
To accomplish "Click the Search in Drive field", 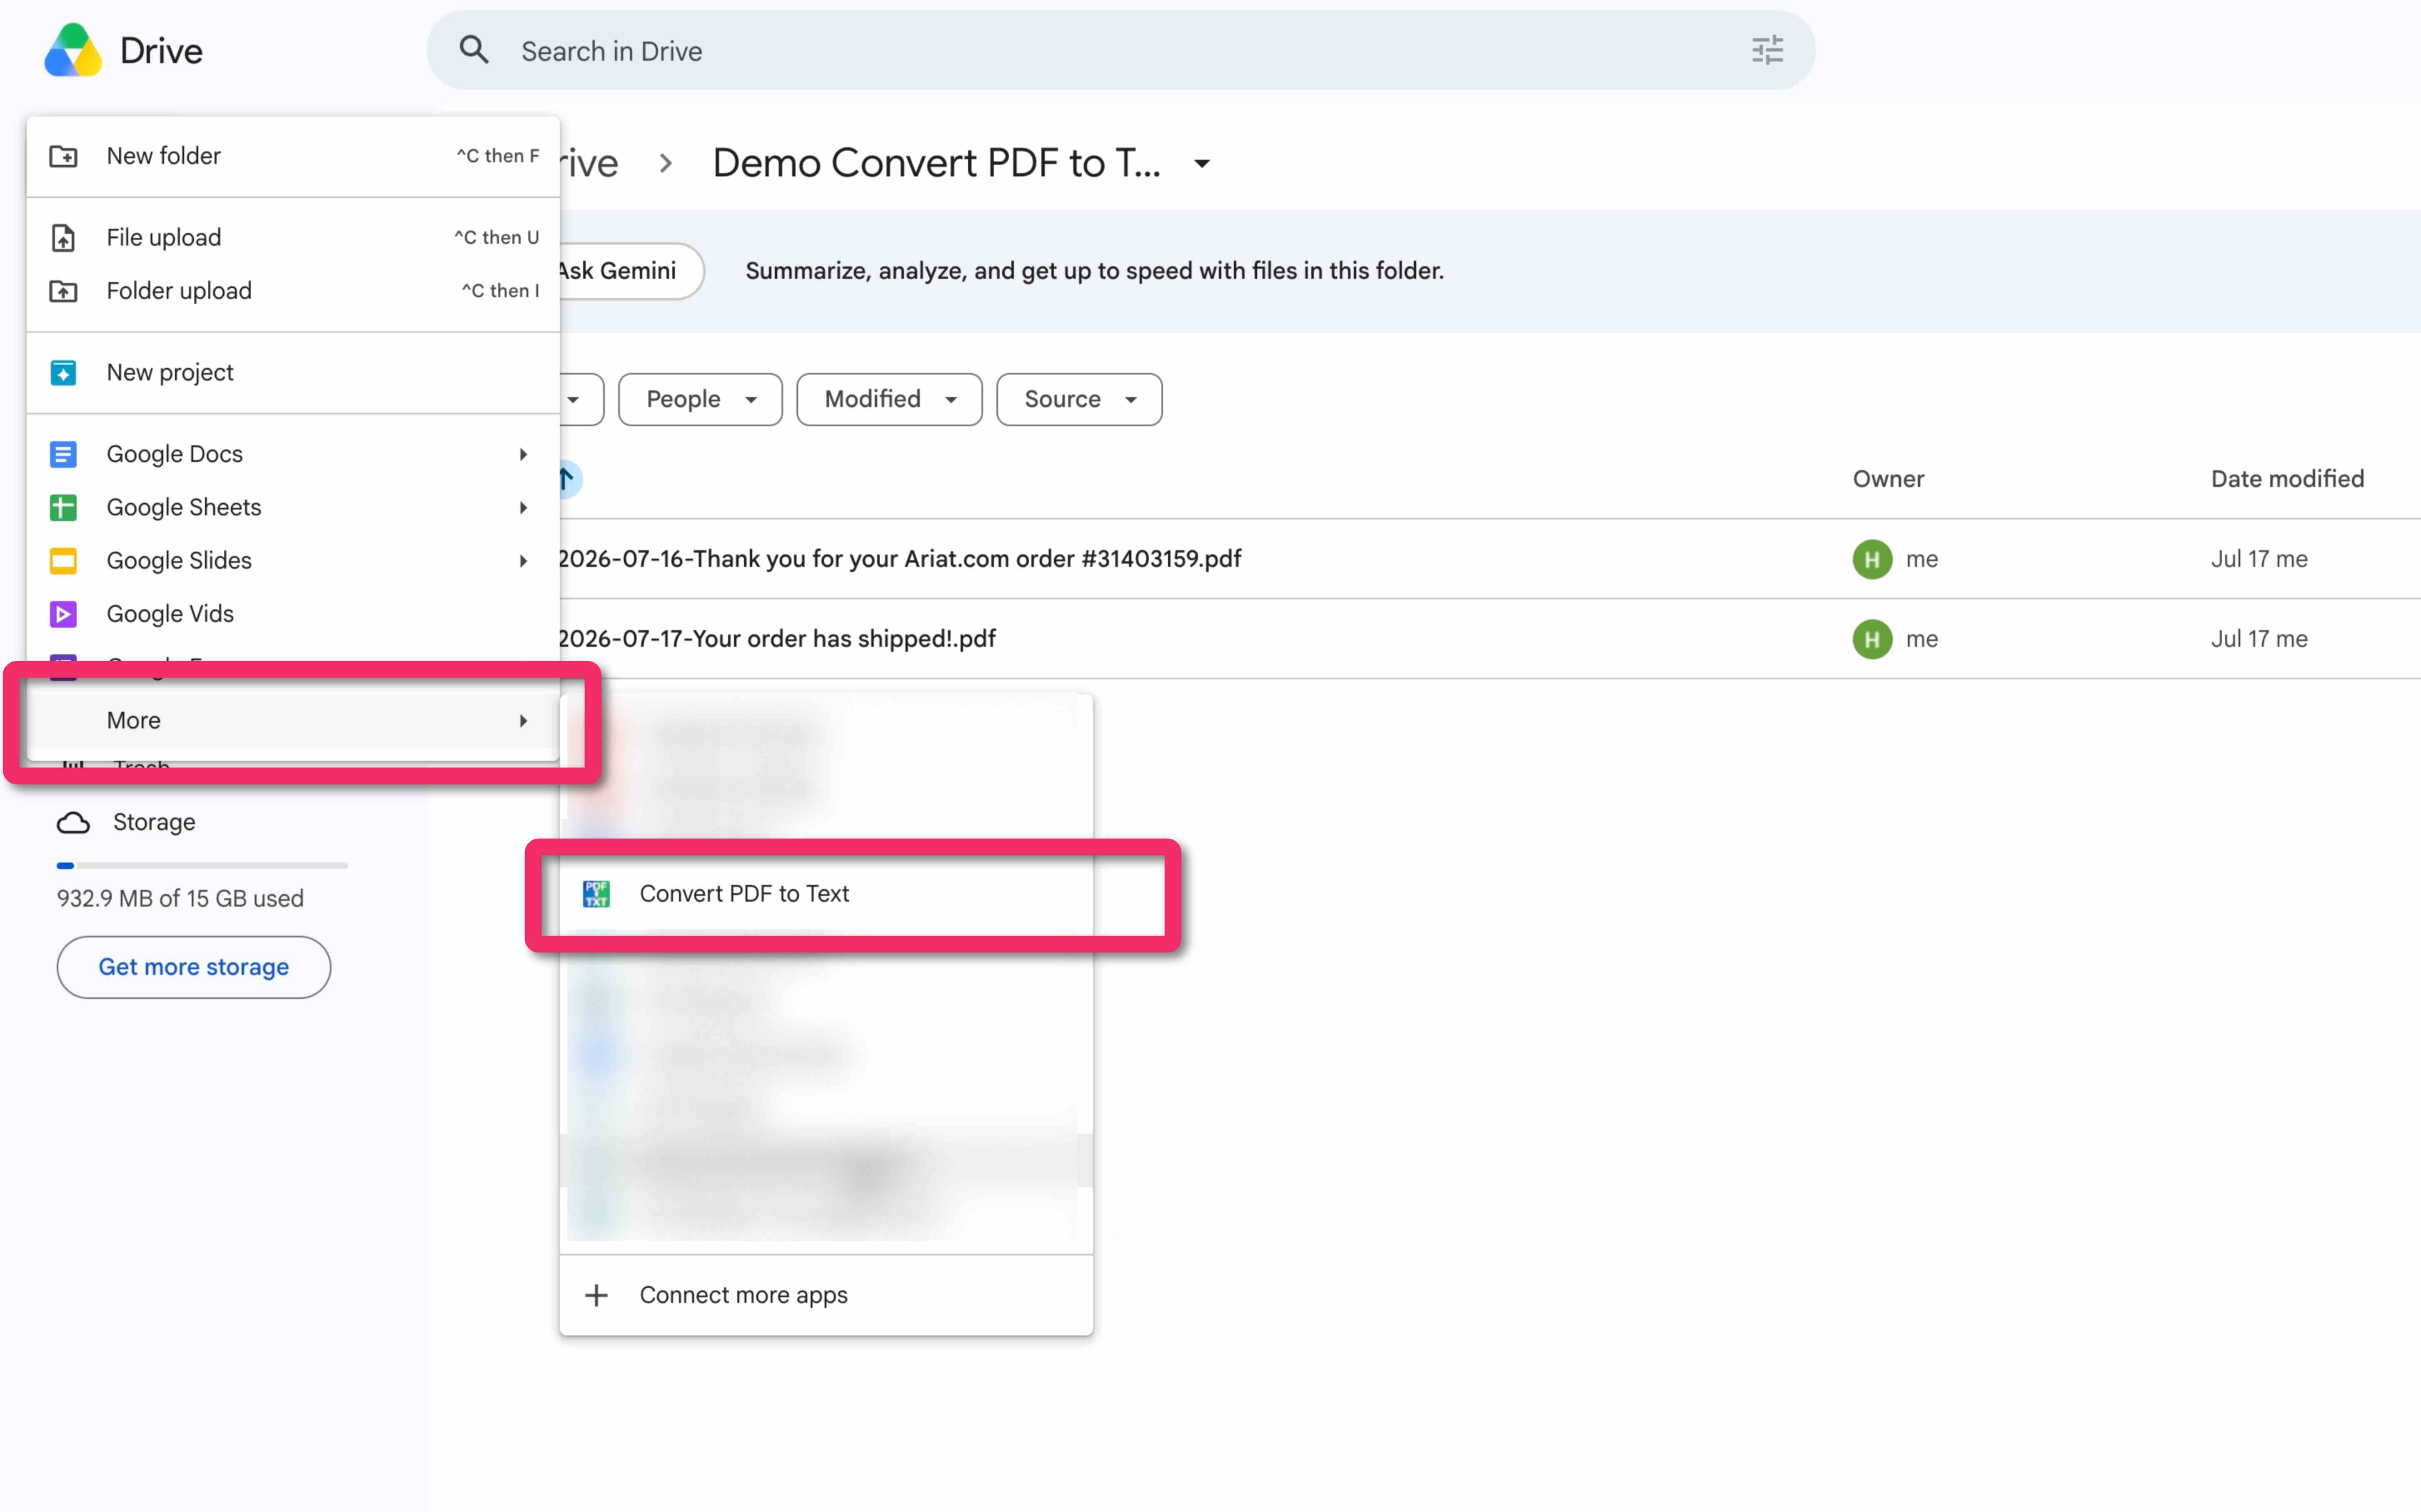I will 1121,50.
